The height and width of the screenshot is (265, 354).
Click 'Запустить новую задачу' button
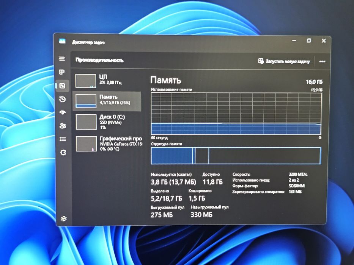[284, 61]
